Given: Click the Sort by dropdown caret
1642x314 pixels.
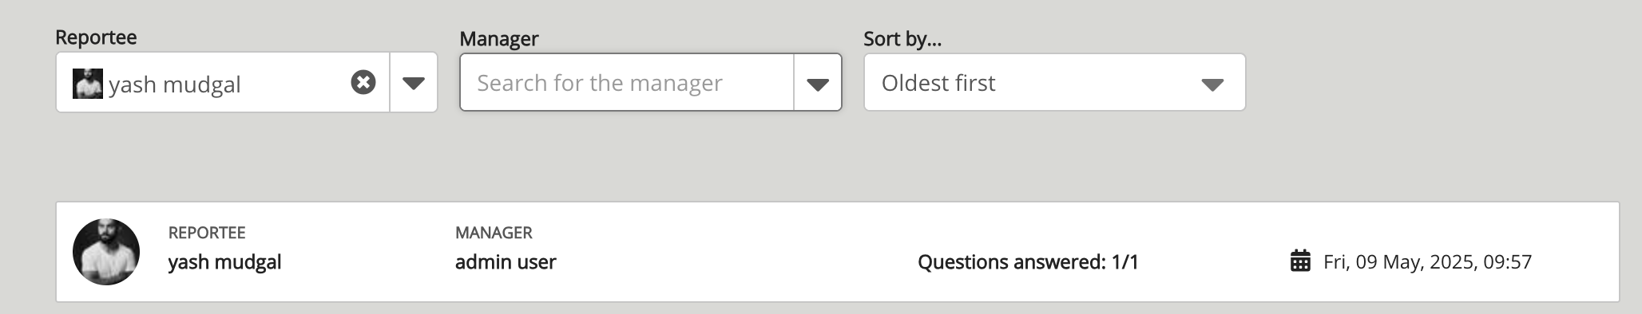Looking at the screenshot, I should tap(1212, 84).
